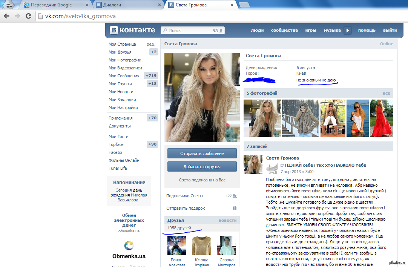The image size is (408, 267).
Task: Switch to the Диалоги tab
Action: pos(128,5)
